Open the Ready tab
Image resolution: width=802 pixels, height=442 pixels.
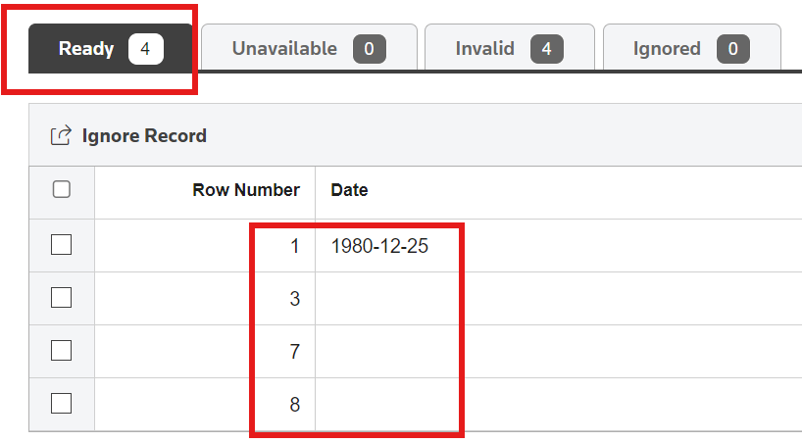[86, 48]
